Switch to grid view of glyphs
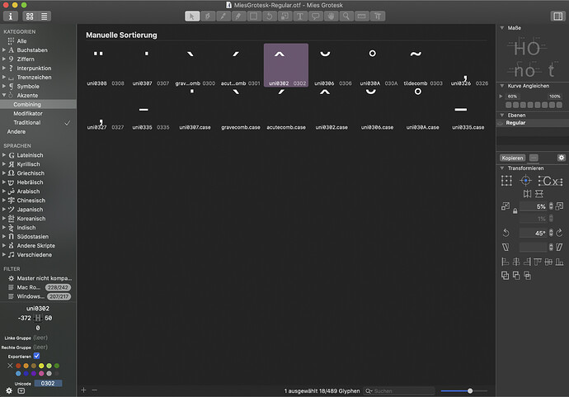The image size is (569, 397). point(30,16)
